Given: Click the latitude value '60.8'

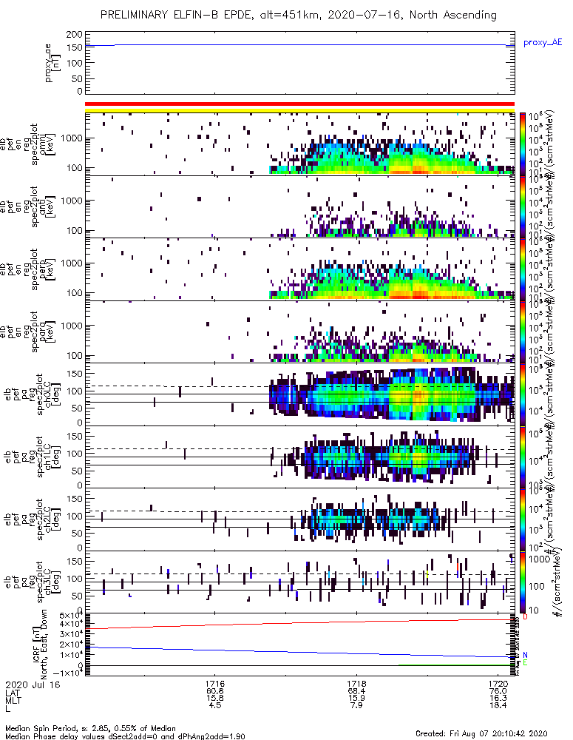Looking at the screenshot, I should click(x=214, y=691).
